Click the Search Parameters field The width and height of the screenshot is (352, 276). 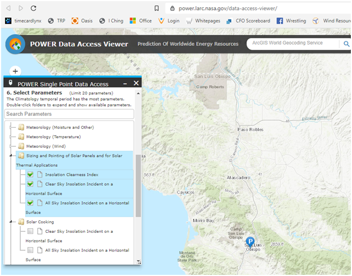pos(69,114)
